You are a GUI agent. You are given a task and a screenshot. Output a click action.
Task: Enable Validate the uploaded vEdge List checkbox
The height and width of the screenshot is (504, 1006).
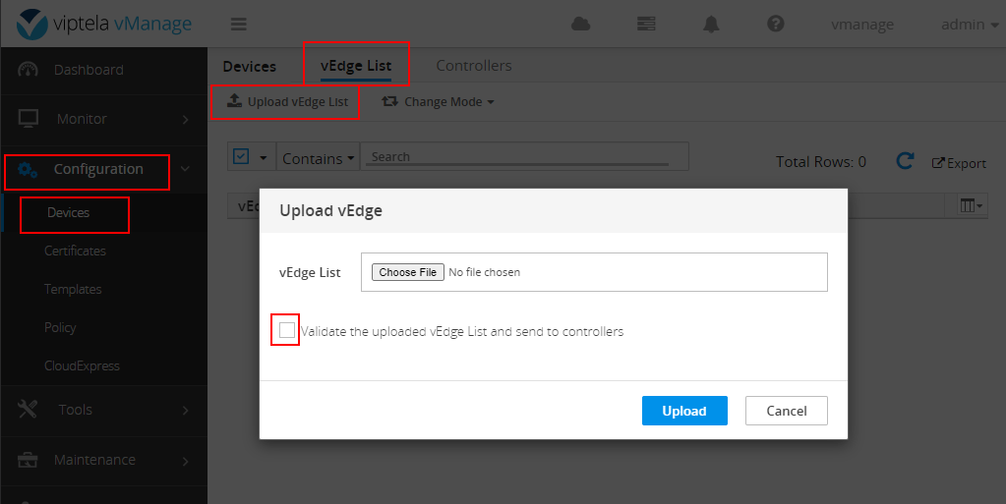(287, 331)
